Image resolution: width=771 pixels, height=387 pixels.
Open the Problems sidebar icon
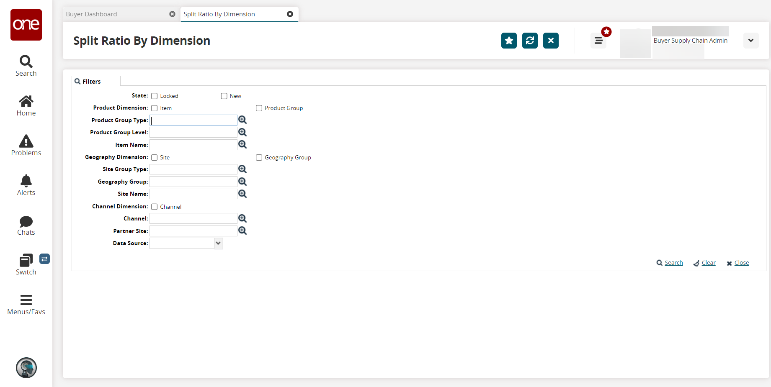(x=26, y=145)
